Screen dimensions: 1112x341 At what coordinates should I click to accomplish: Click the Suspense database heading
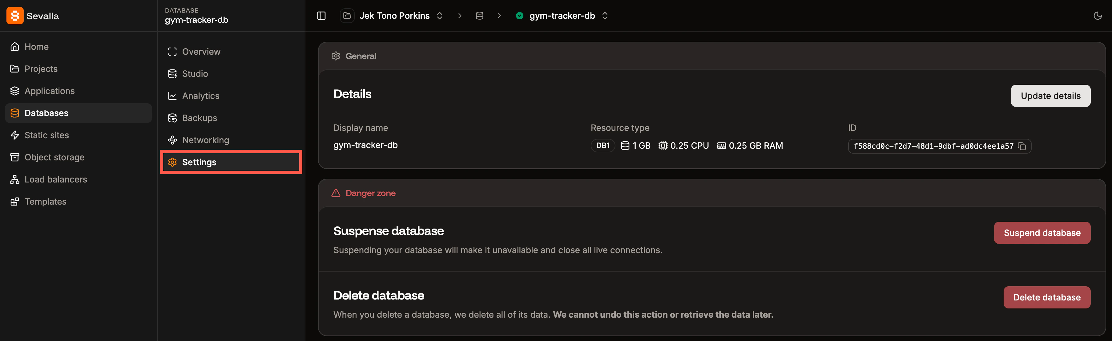tap(389, 231)
